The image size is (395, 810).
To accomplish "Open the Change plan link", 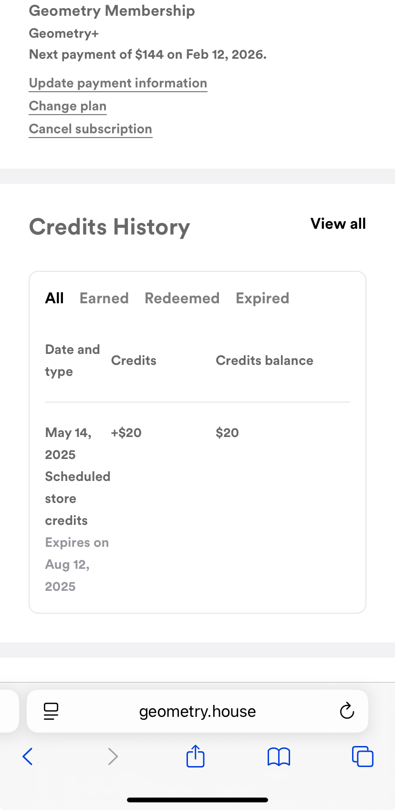I will point(68,106).
